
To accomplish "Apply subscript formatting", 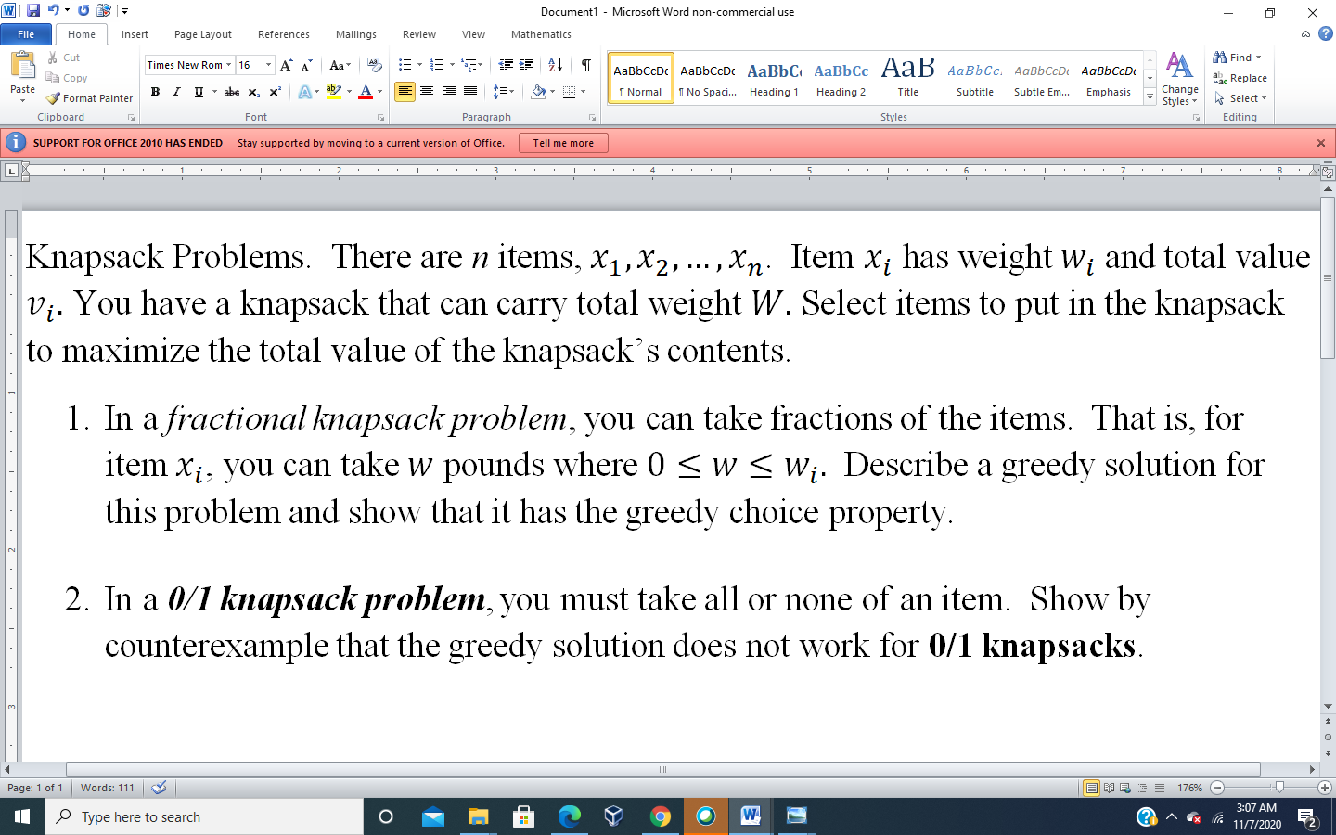I will click(255, 92).
